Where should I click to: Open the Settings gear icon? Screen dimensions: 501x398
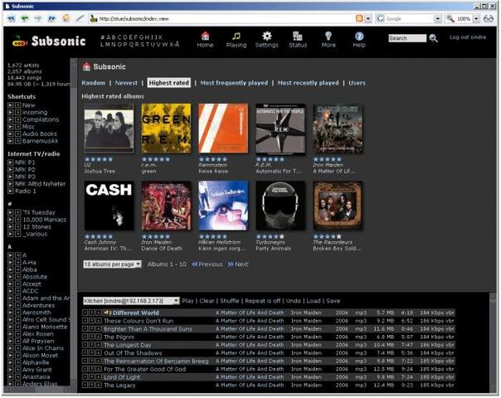pyautogui.click(x=267, y=36)
